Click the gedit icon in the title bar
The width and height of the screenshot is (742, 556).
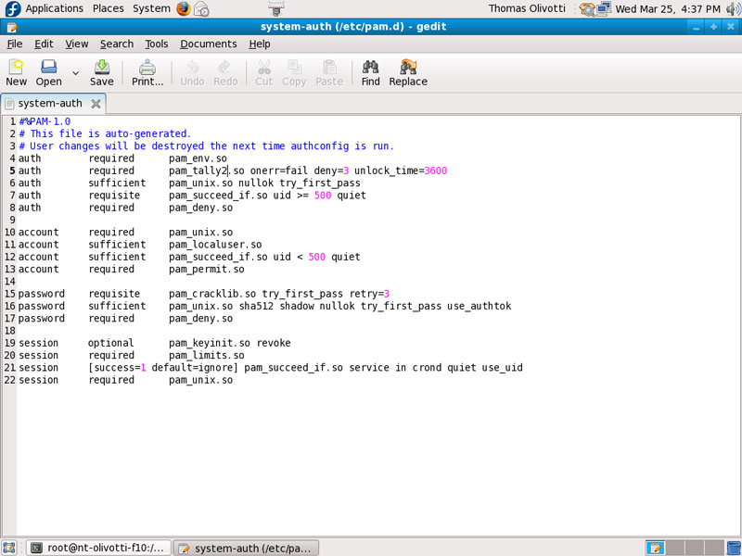(x=12, y=27)
